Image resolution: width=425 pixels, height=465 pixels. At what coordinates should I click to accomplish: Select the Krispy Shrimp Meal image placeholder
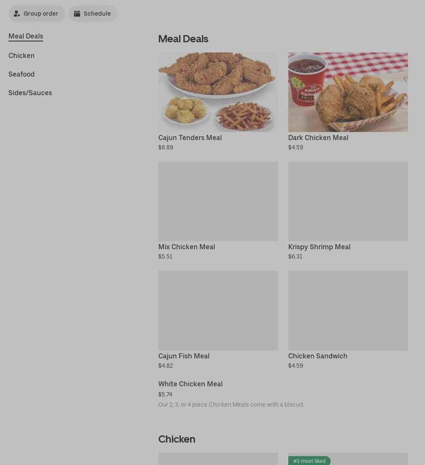[348, 201]
